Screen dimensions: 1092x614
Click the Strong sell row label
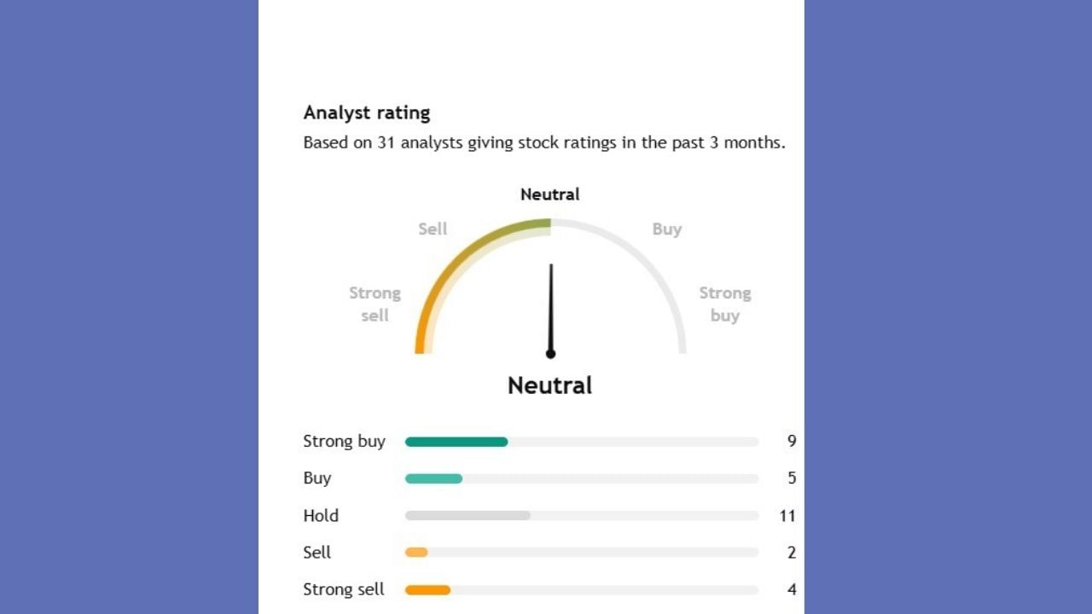tap(344, 589)
